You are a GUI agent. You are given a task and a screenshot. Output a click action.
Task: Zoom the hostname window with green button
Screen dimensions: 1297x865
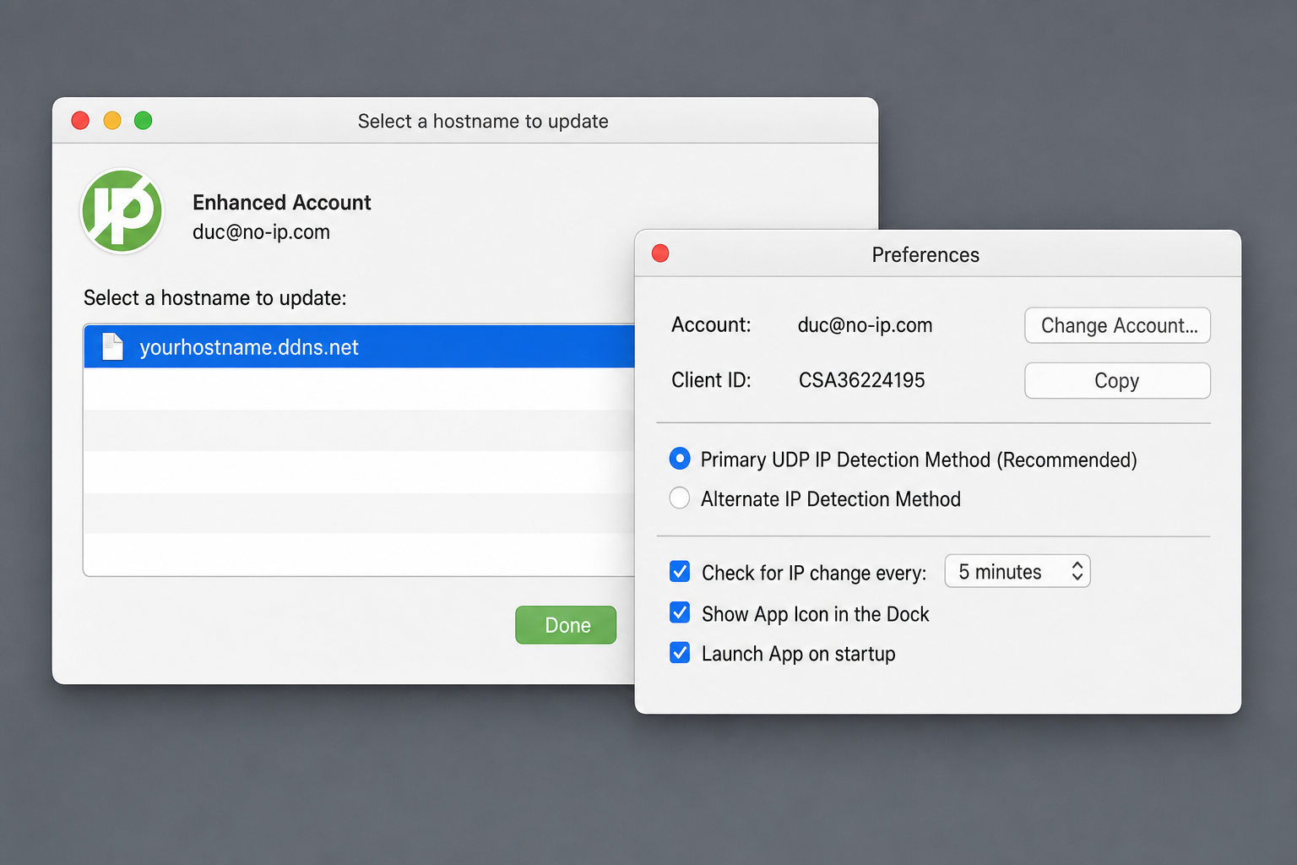tap(144, 121)
